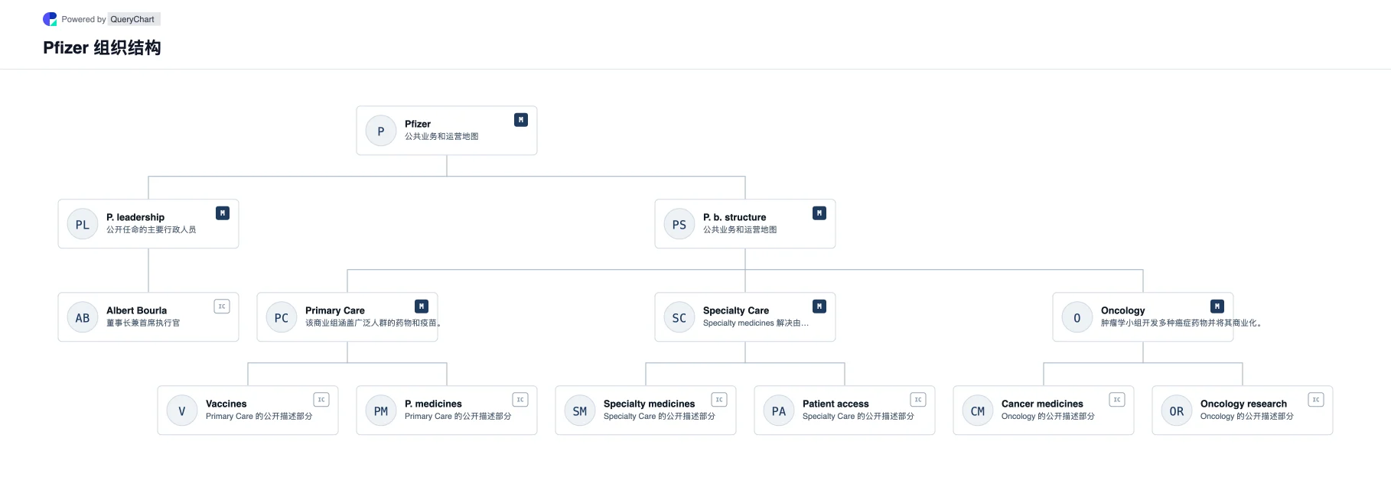Click the IC badge on Patient access card
The height and width of the screenshot is (503, 1391).
coord(918,400)
